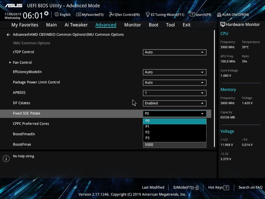This screenshot has width=265, height=199.
Task: Click the CPU frequency value 3900 MHz
Action: [x=227, y=47]
